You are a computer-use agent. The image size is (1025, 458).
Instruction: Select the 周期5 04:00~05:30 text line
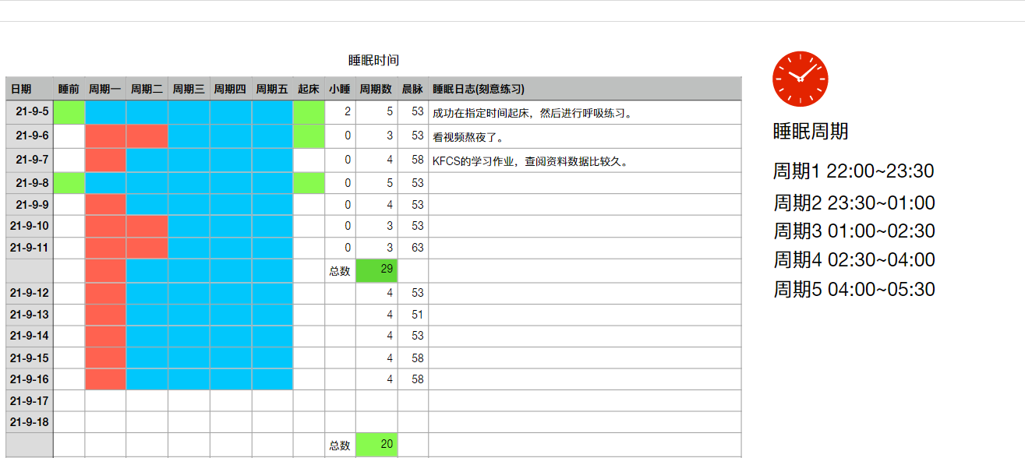[x=854, y=290]
